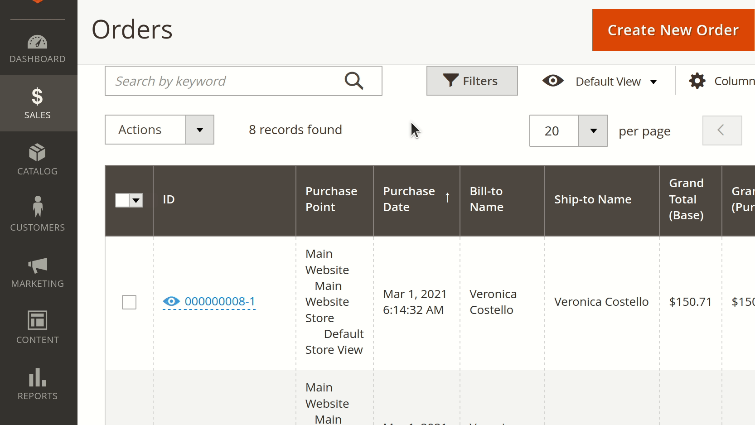Click the eye preview icon beside order 000000008-1
The width and height of the screenshot is (755, 425).
coord(171,302)
